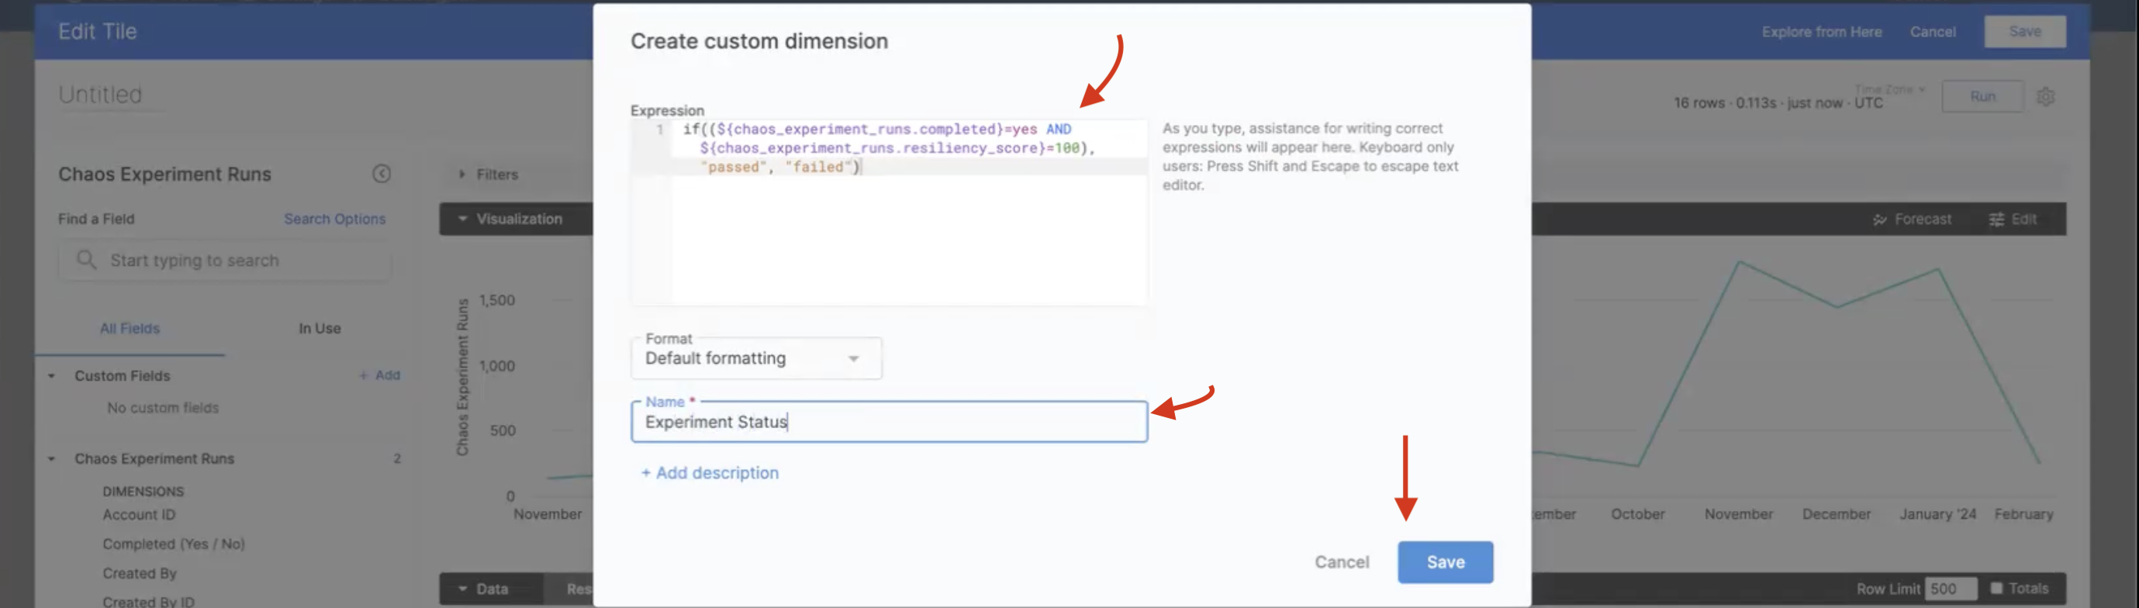The image size is (2139, 608).
Task: Click the plus Add custom field button
Action: point(379,375)
